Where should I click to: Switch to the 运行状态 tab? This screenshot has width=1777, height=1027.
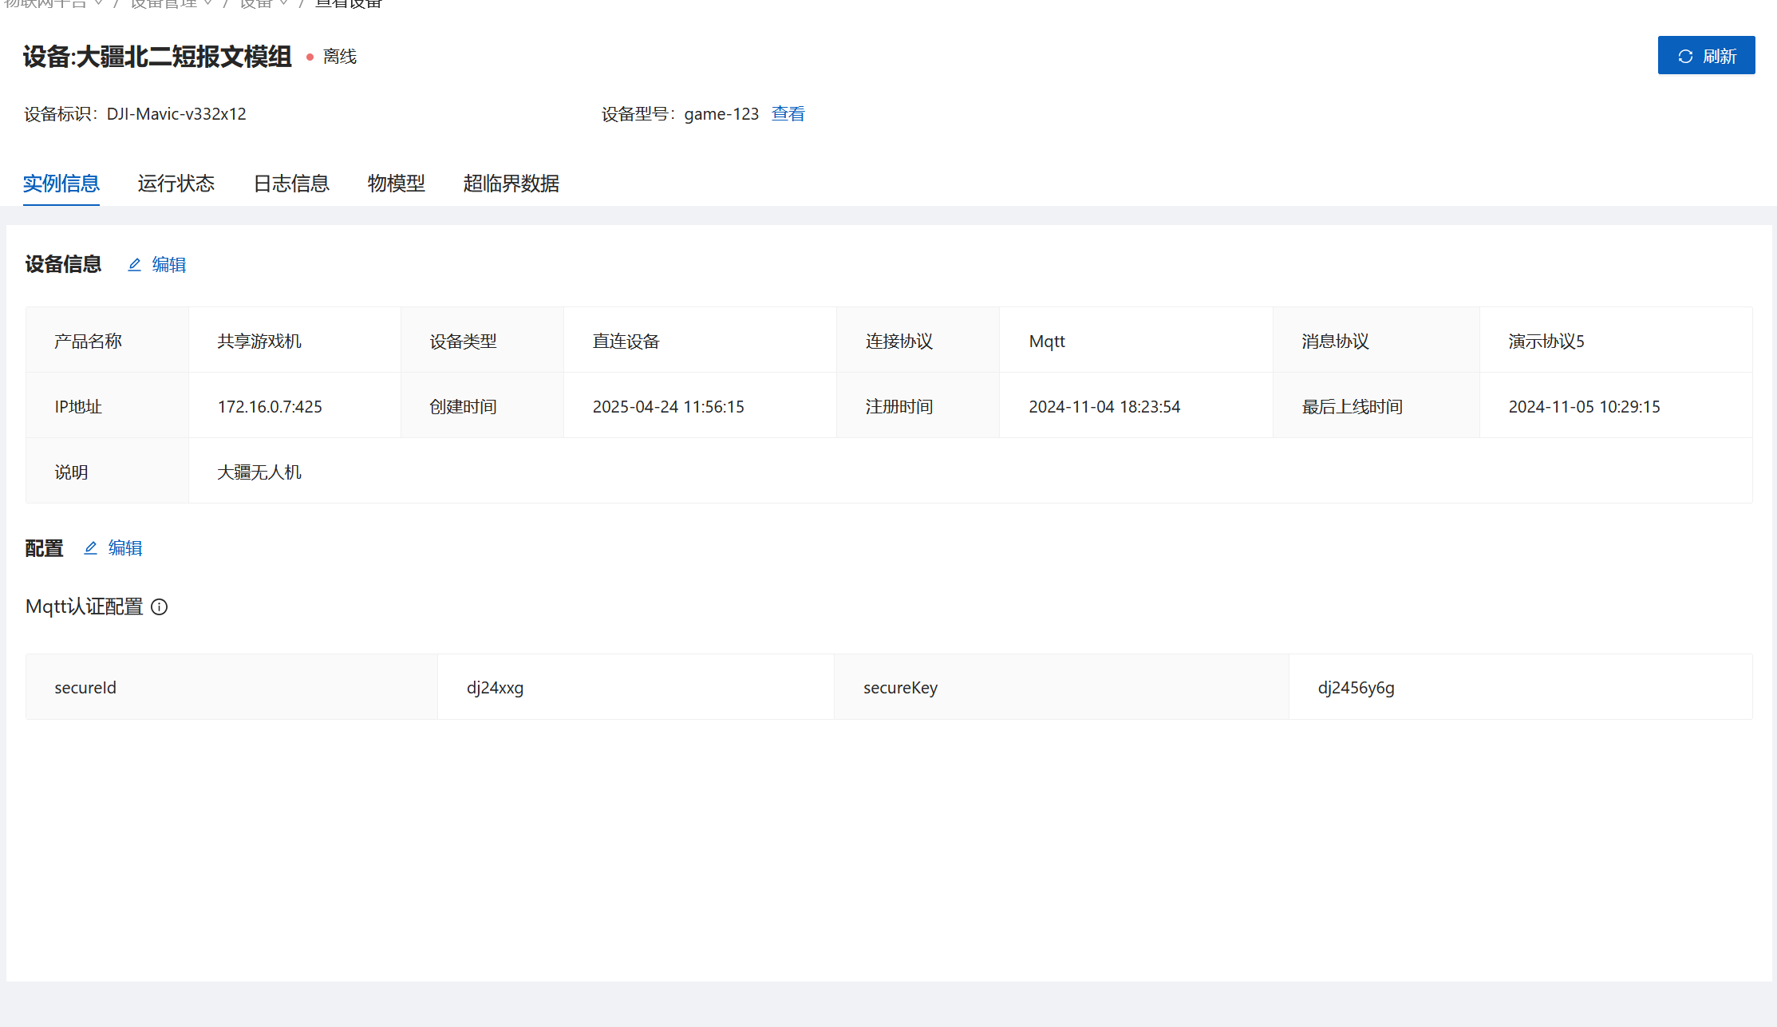(x=176, y=184)
